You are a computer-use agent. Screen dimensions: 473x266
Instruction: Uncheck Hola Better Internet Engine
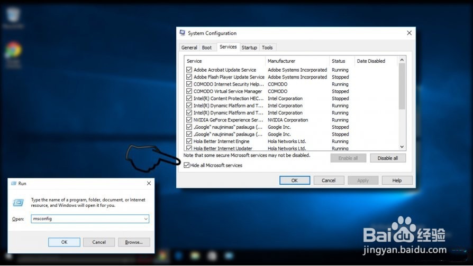(189, 141)
